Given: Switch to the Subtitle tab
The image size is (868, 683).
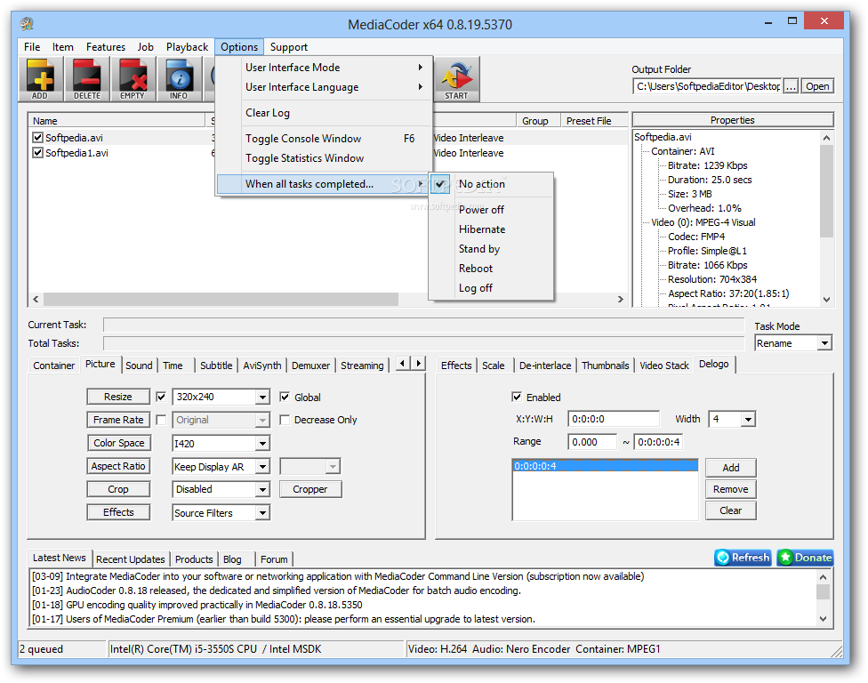Looking at the screenshot, I should (x=216, y=366).
